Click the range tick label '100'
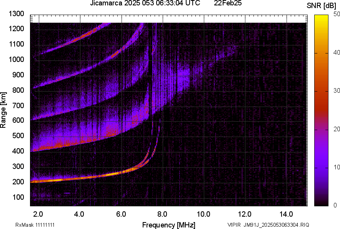This screenshot has height=229, width=340. coord(18,197)
